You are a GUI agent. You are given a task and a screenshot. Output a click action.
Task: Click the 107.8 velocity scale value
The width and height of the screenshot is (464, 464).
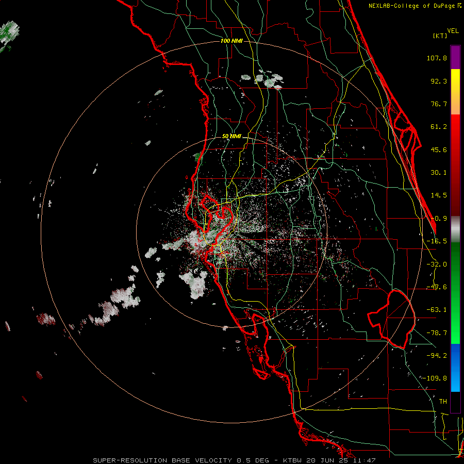(x=437, y=58)
